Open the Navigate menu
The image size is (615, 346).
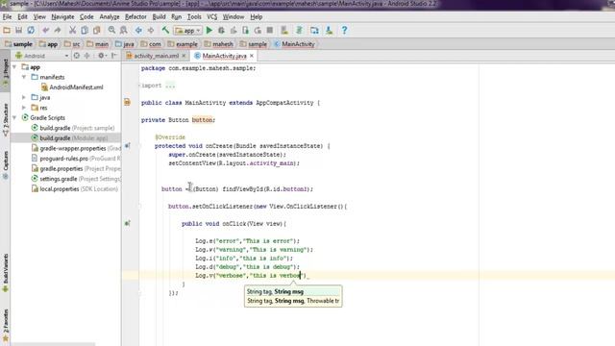point(62,17)
